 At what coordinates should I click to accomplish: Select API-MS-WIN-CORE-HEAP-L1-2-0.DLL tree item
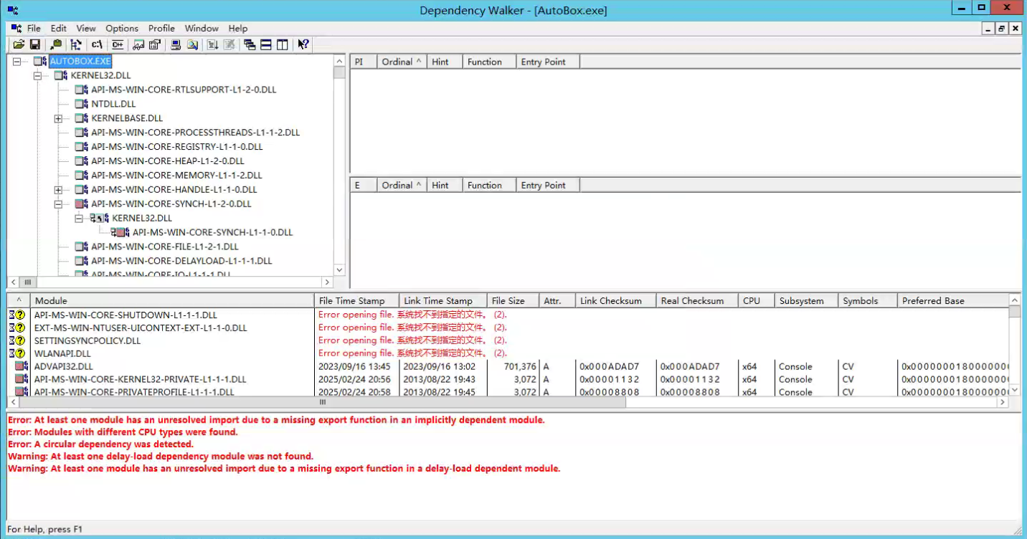pos(168,161)
